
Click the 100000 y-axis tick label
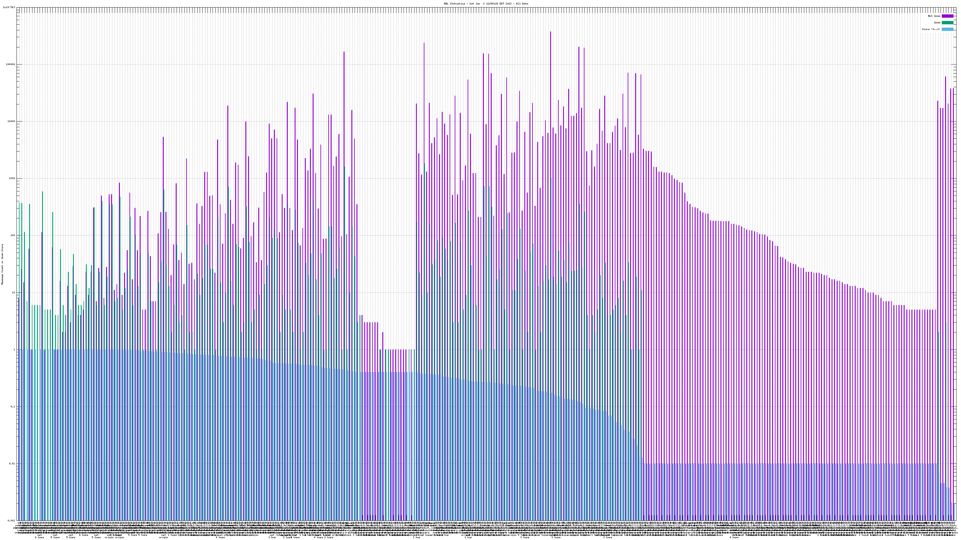point(11,64)
